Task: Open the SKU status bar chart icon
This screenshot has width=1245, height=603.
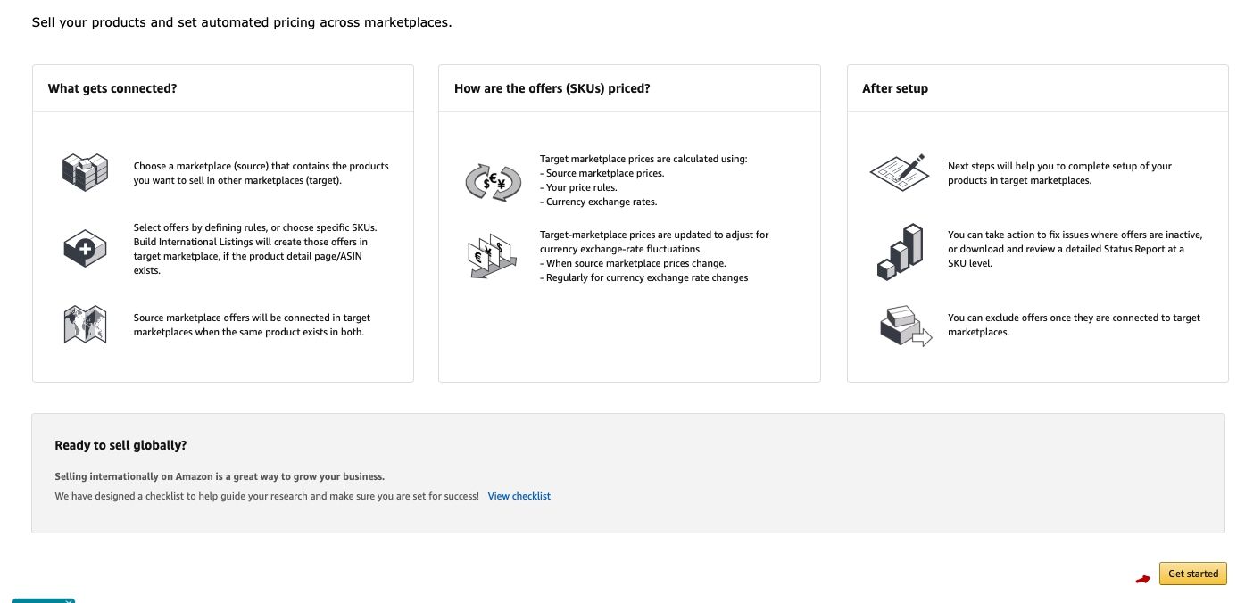Action: pyautogui.click(x=899, y=252)
